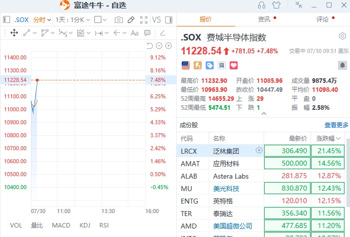The width and height of the screenshot is (350, 237).
Task: Select the move crosshair tool
Action: point(14,33)
